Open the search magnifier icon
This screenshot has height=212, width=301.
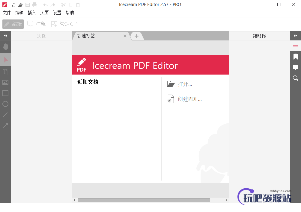click(295, 78)
